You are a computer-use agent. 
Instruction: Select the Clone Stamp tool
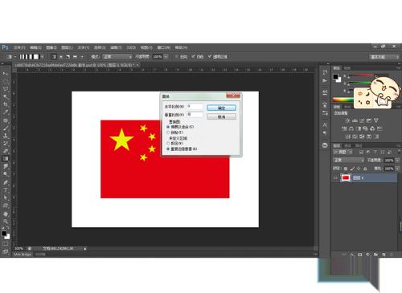[6, 136]
